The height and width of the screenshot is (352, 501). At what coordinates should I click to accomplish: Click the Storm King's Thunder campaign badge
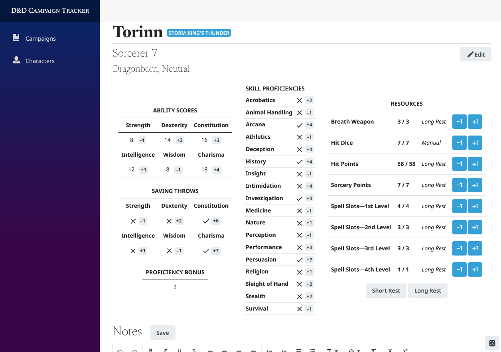coord(199,33)
